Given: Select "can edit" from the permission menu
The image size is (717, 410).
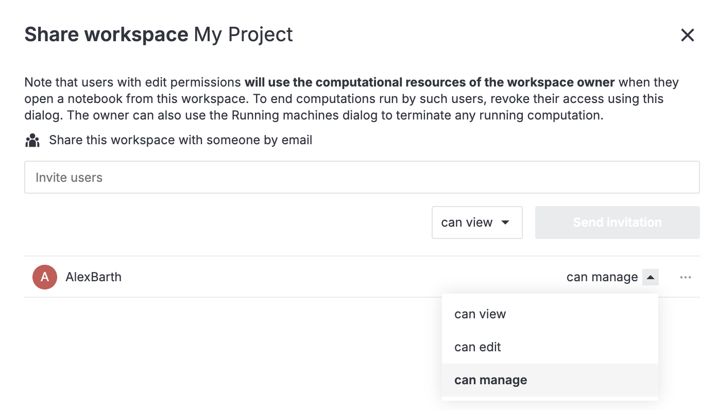Looking at the screenshot, I should 477,347.
